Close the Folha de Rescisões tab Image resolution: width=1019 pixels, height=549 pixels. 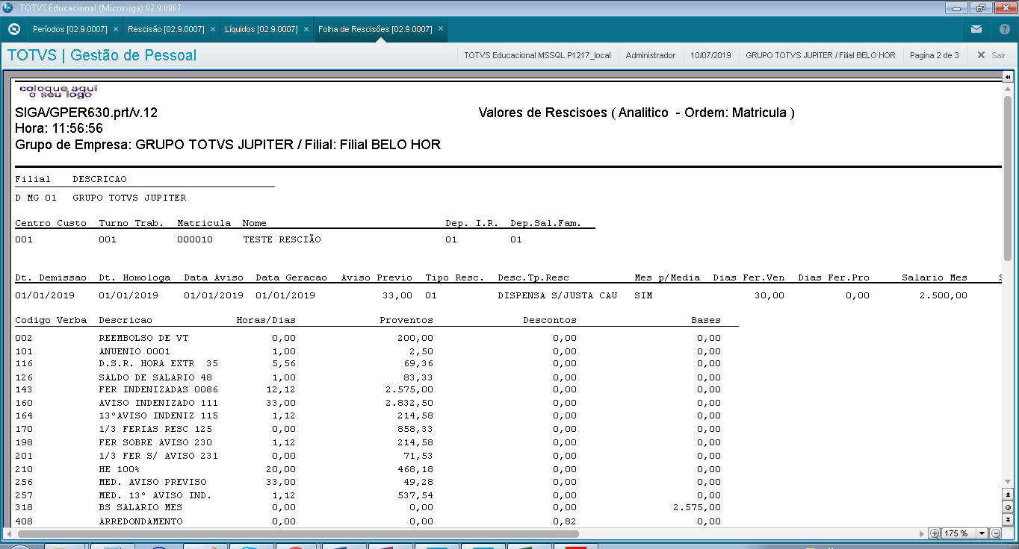(441, 29)
